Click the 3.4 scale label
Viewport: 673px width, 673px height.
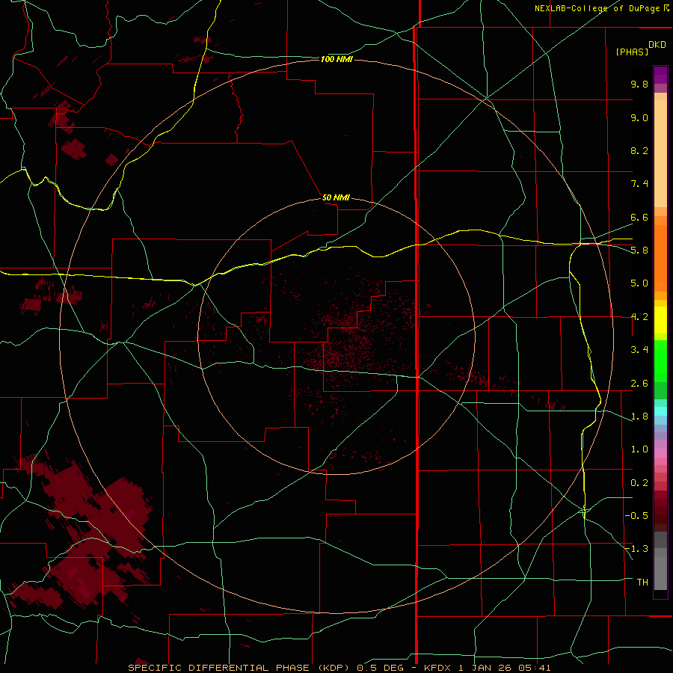pyautogui.click(x=639, y=350)
